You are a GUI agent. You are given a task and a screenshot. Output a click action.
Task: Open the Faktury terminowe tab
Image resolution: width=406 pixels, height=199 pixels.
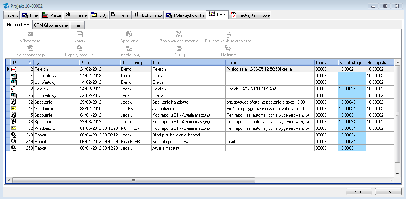point(250,15)
